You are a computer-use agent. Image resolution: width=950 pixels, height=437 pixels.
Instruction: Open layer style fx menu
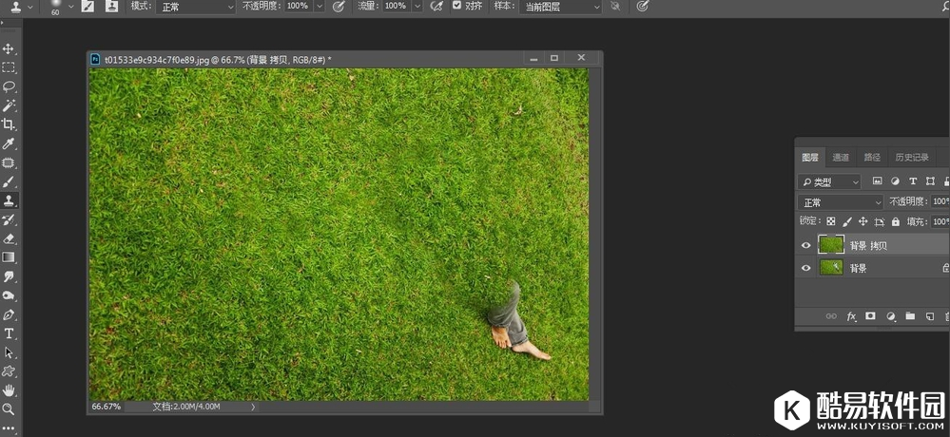click(851, 316)
